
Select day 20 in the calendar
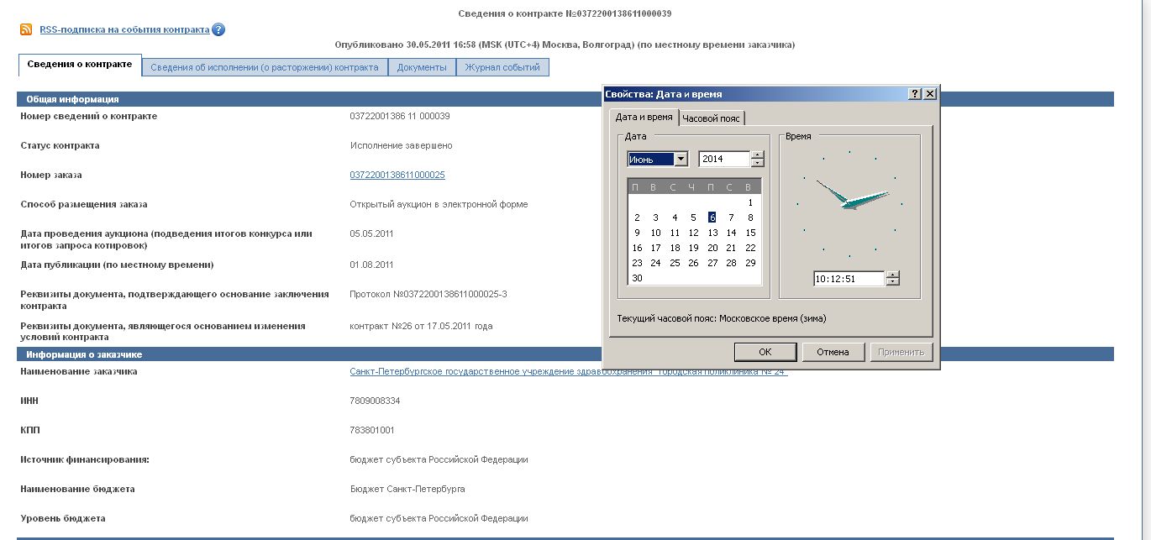point(712,248)
